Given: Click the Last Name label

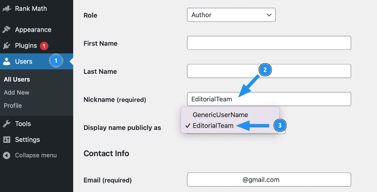Looking at the screenshot, I should (100, 72).
